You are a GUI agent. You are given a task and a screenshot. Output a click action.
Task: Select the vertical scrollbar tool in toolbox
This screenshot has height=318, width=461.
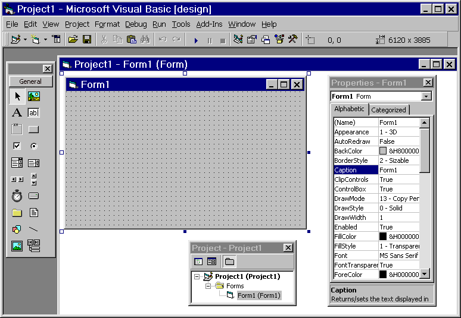[34, 180]
